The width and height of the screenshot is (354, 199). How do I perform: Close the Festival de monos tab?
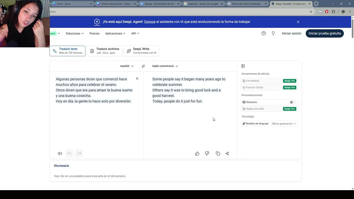[266, 4]
